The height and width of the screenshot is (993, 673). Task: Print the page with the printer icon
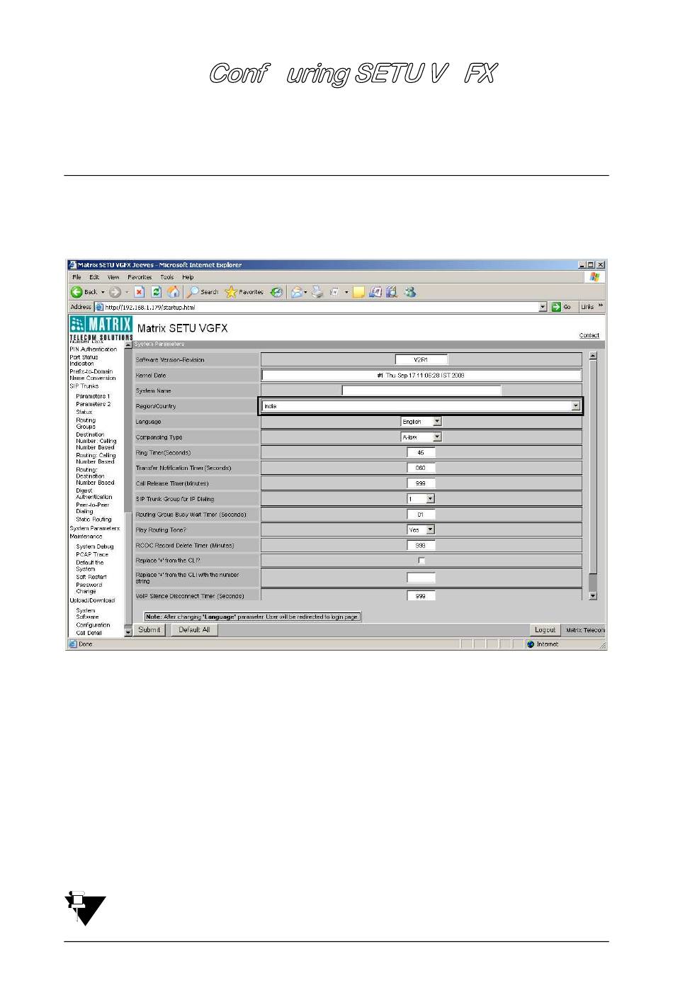coord(318,292)
